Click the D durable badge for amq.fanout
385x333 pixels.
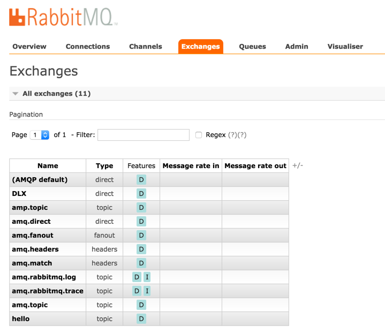point(141,235)
